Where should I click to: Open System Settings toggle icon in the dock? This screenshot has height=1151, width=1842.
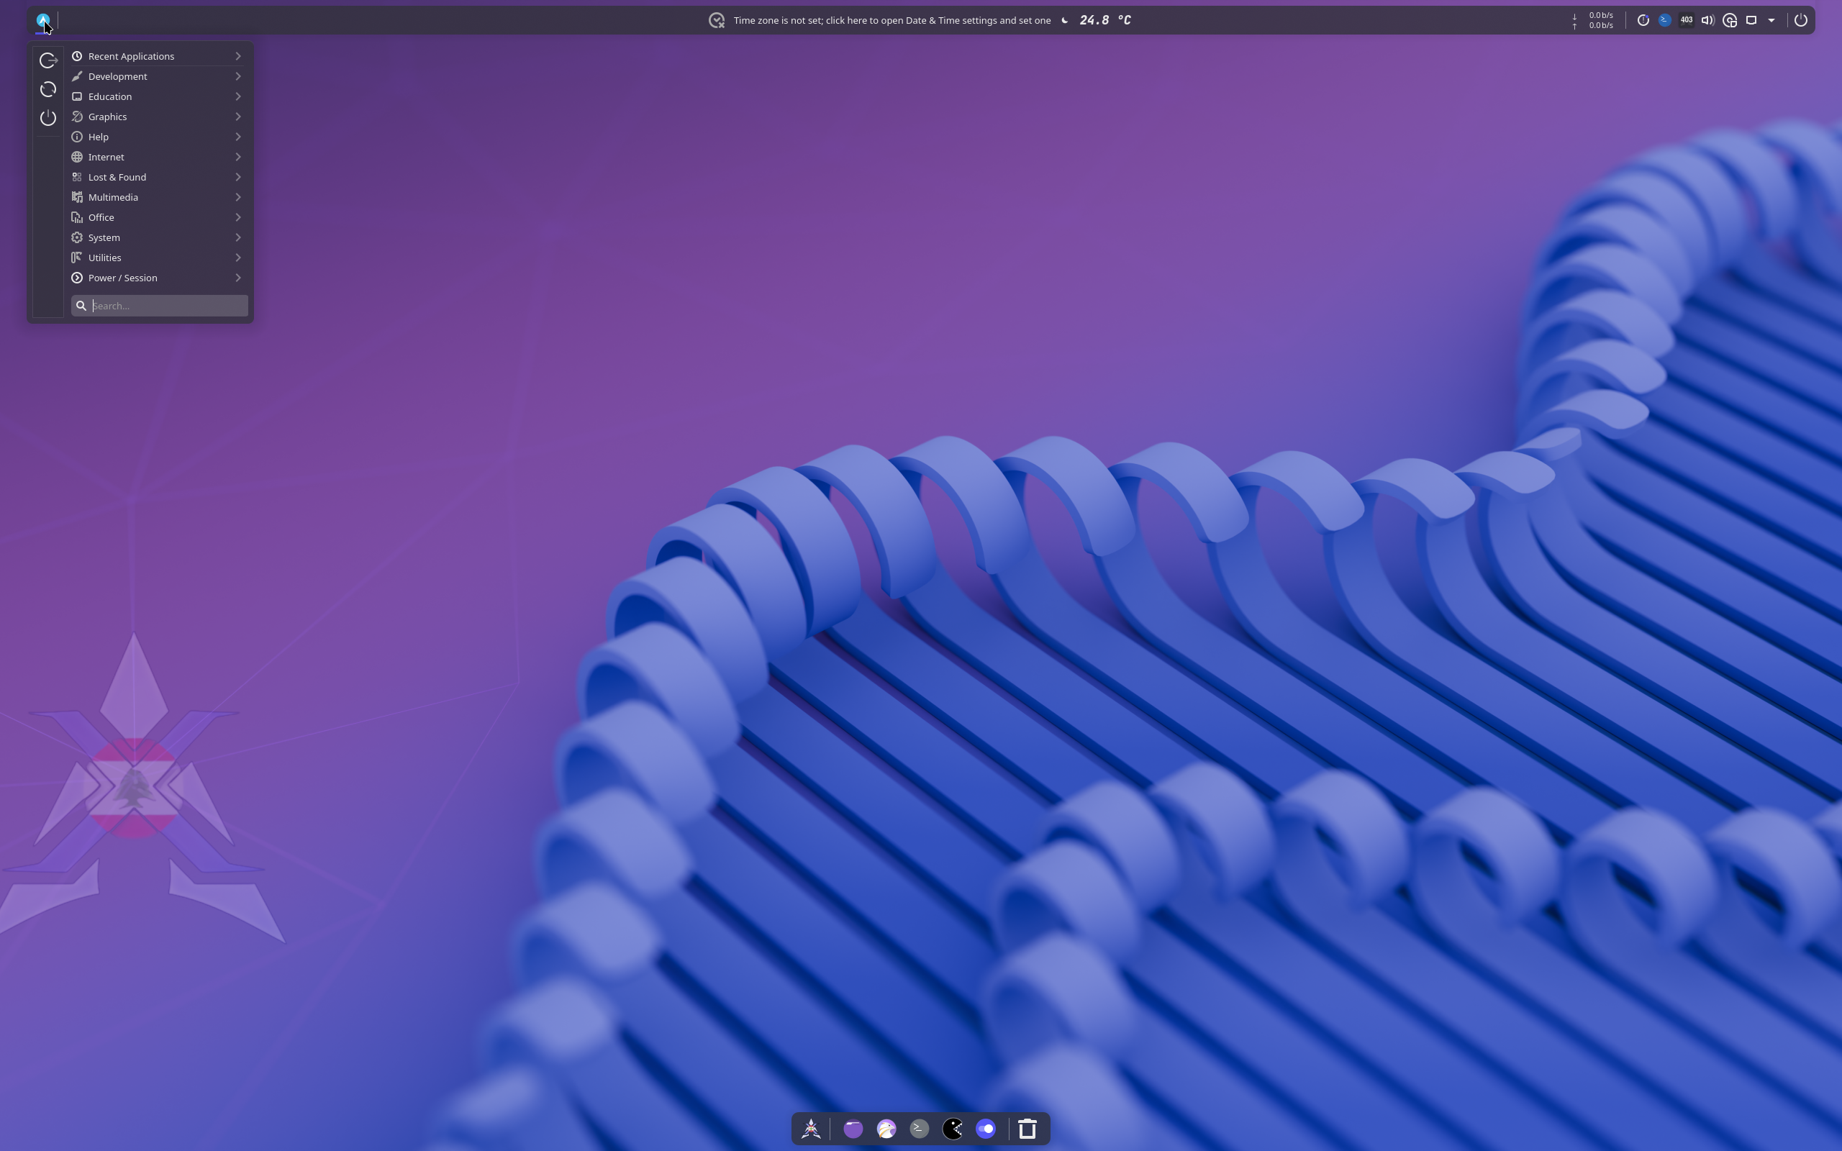986,1129
